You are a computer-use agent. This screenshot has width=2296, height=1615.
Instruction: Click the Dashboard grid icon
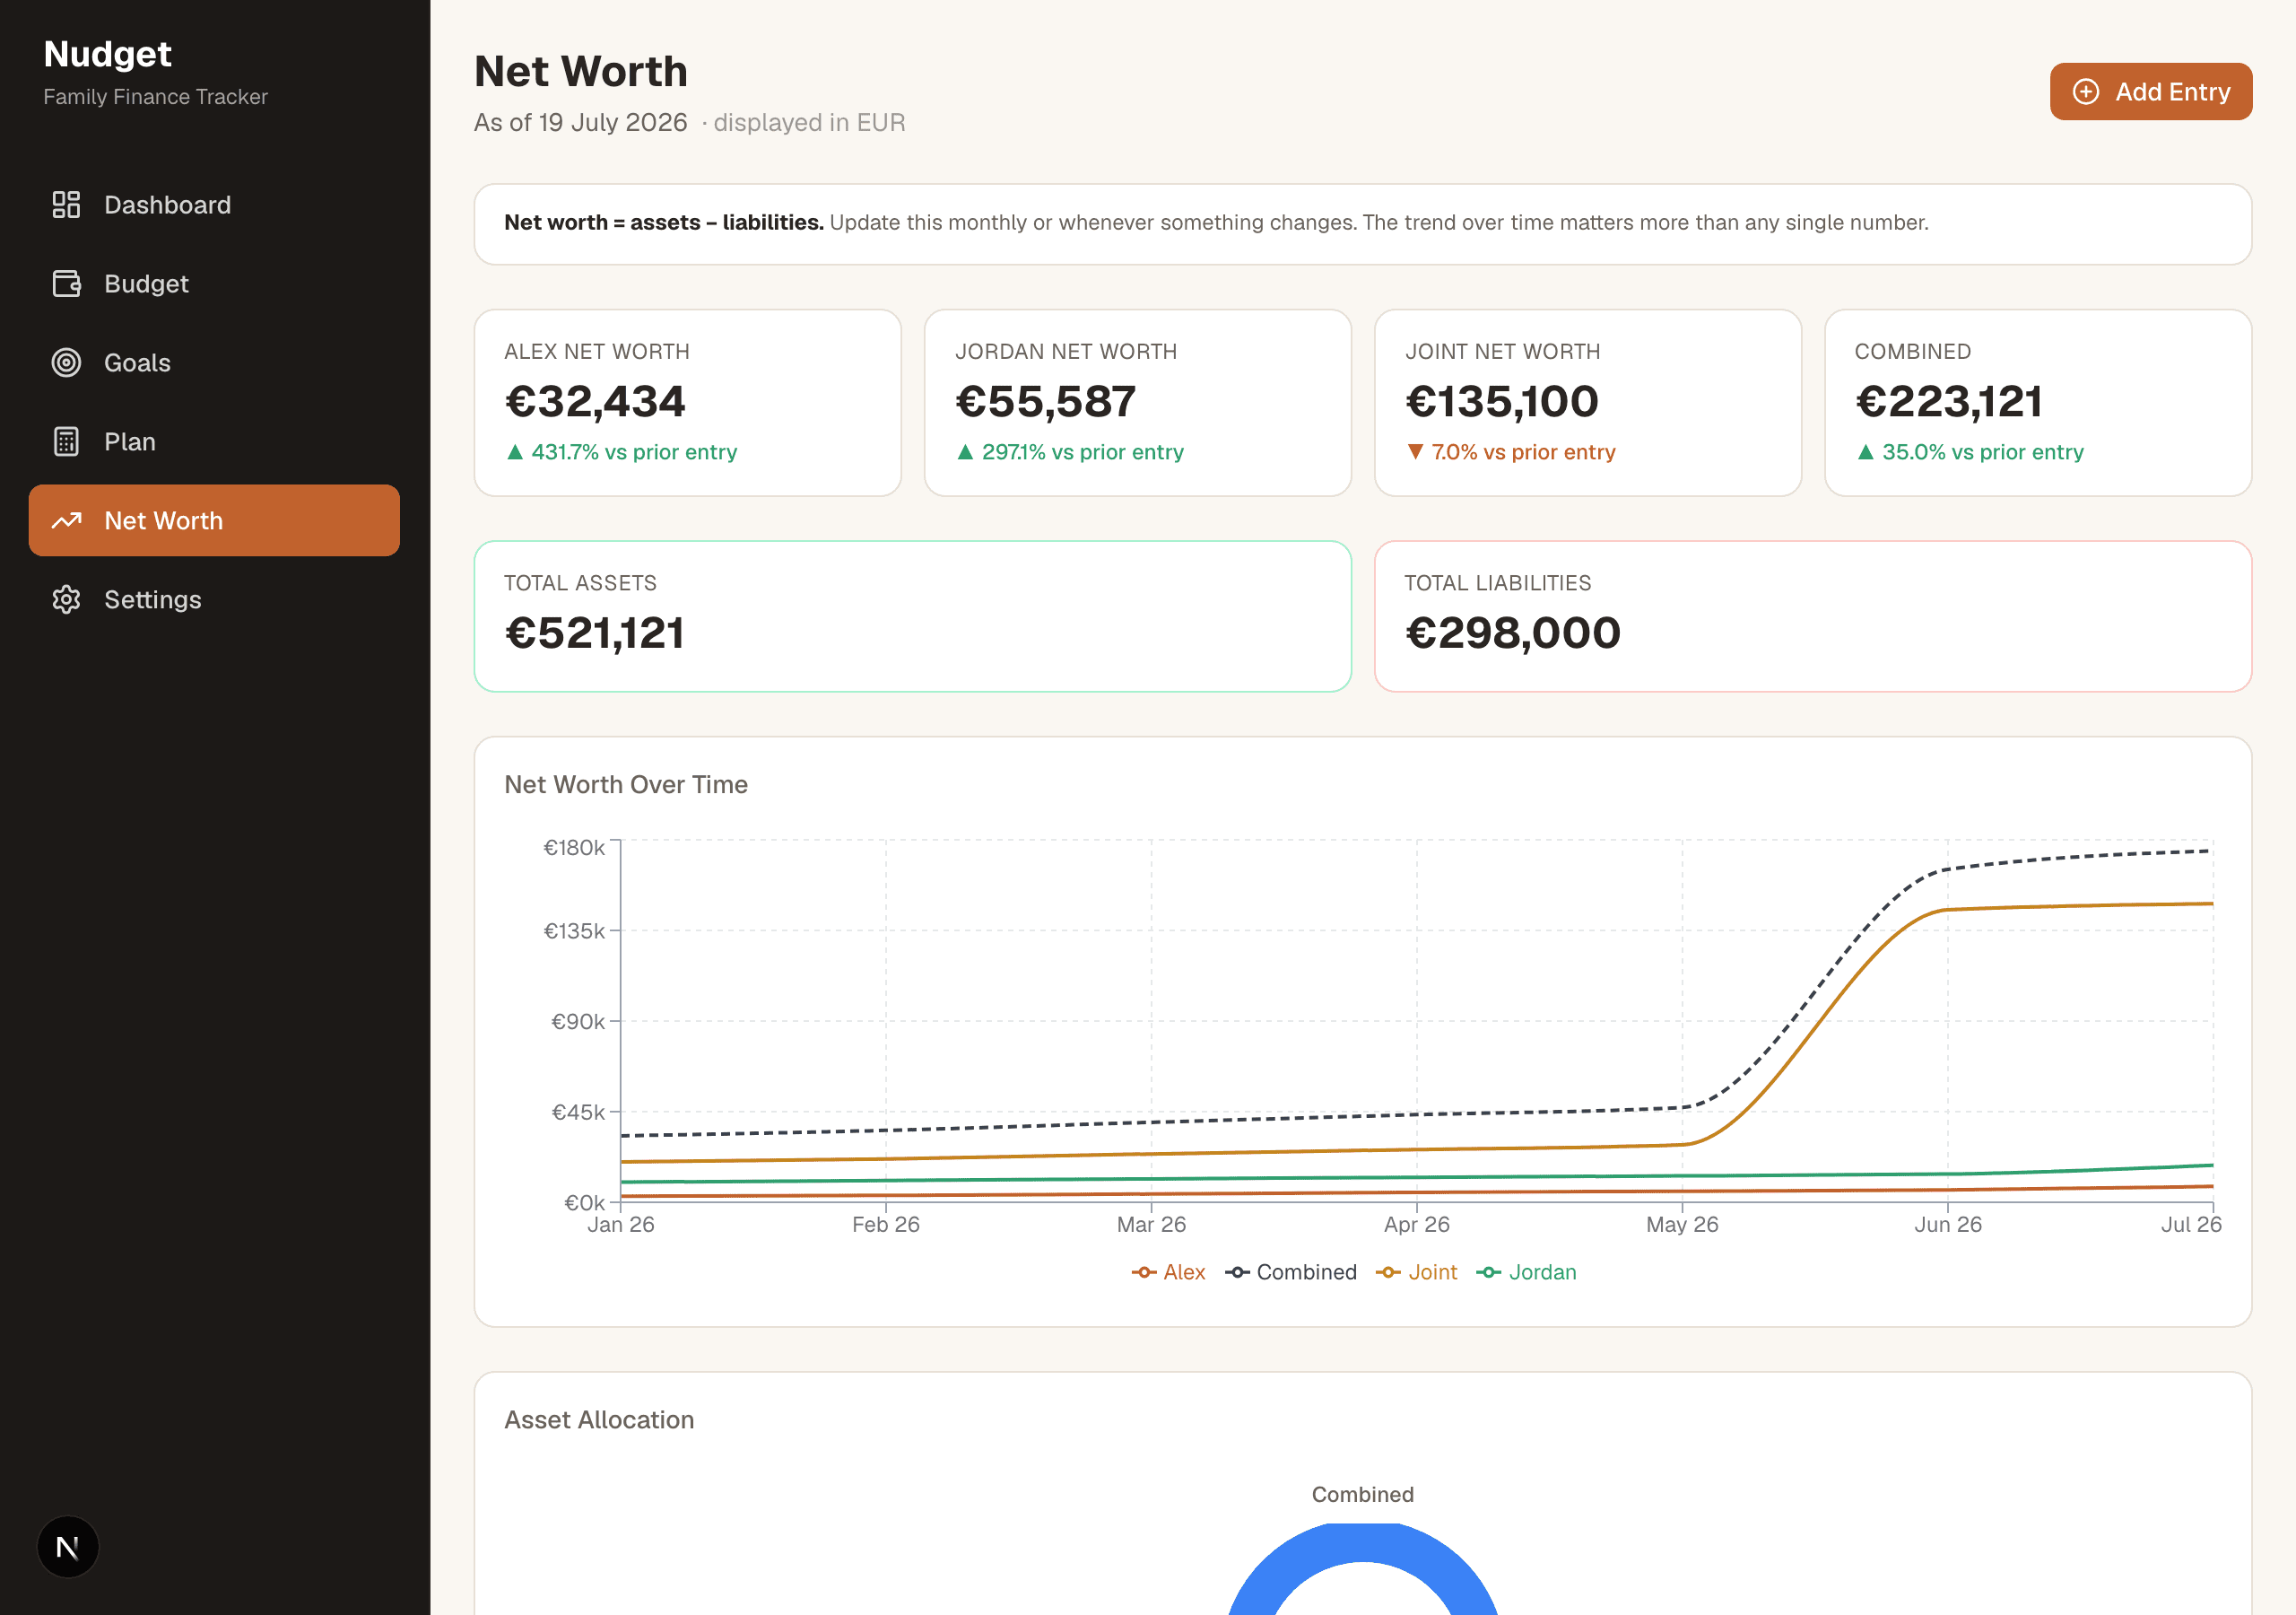click(x=66, y=205)
